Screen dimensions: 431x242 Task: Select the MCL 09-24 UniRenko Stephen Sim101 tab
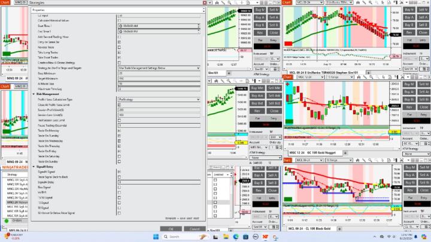pos(324,73)
